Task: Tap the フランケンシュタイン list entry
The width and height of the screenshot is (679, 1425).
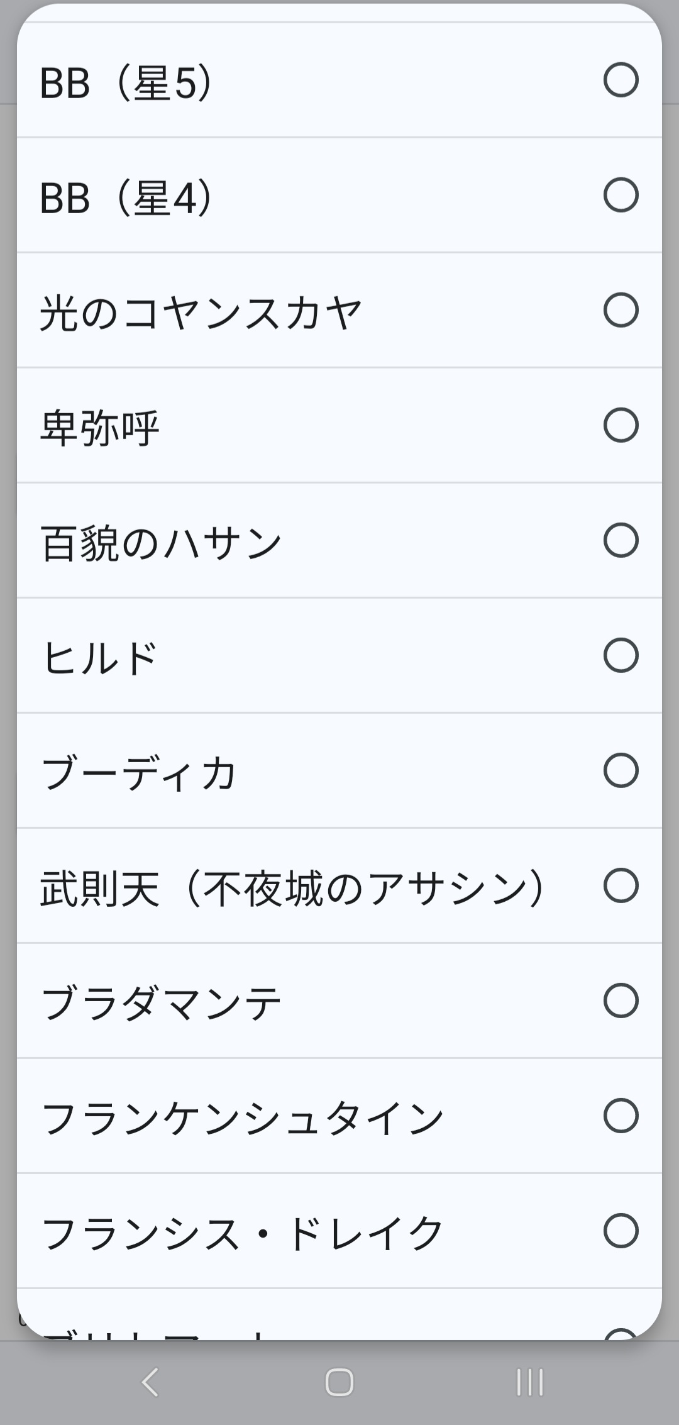Action: (243, 1117)
